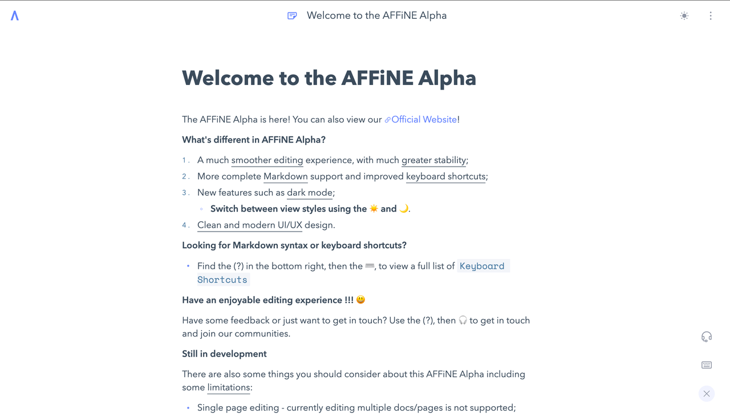Open the headset contact us icon

(707, 337)
